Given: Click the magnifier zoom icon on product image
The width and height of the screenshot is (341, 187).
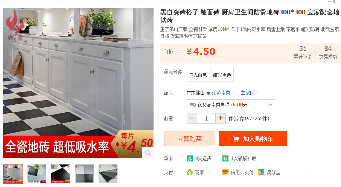Looking at the screenshot, I should coord(148,153).
